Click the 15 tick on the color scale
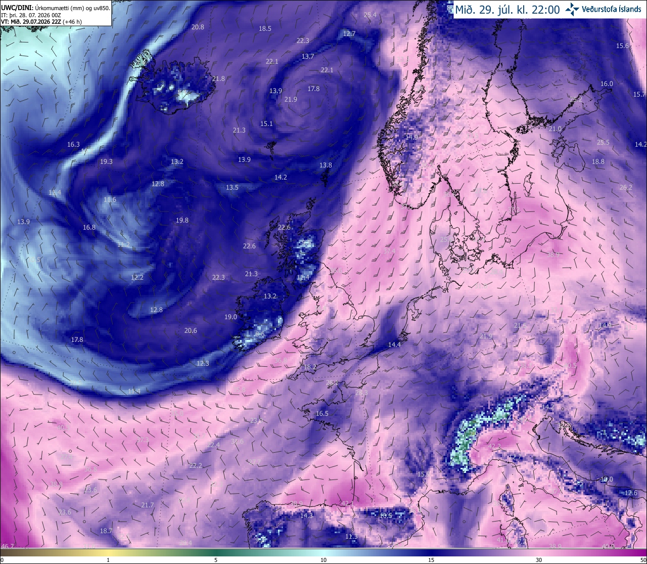This screenshot has width=647, height=564. 431,560
